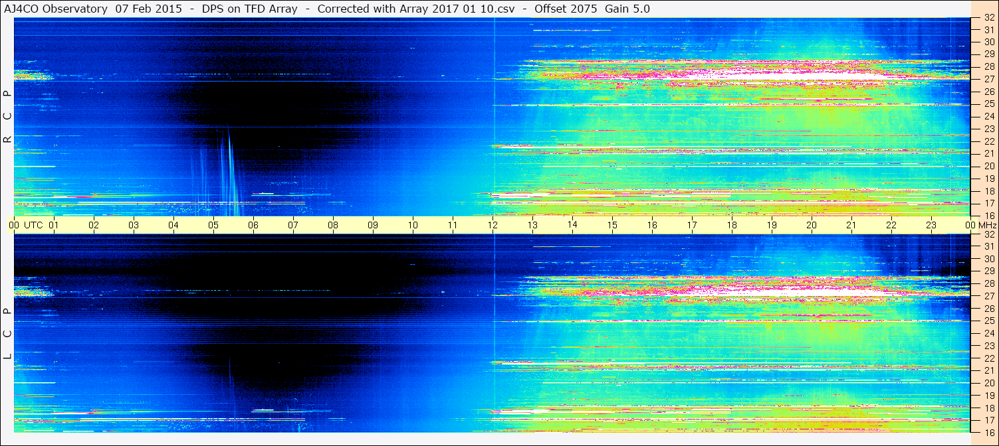The width and height of the screenshot is (999, 446).
Task: Select the 12 UTC tick on time axis
Action: [x=493, y=225]
